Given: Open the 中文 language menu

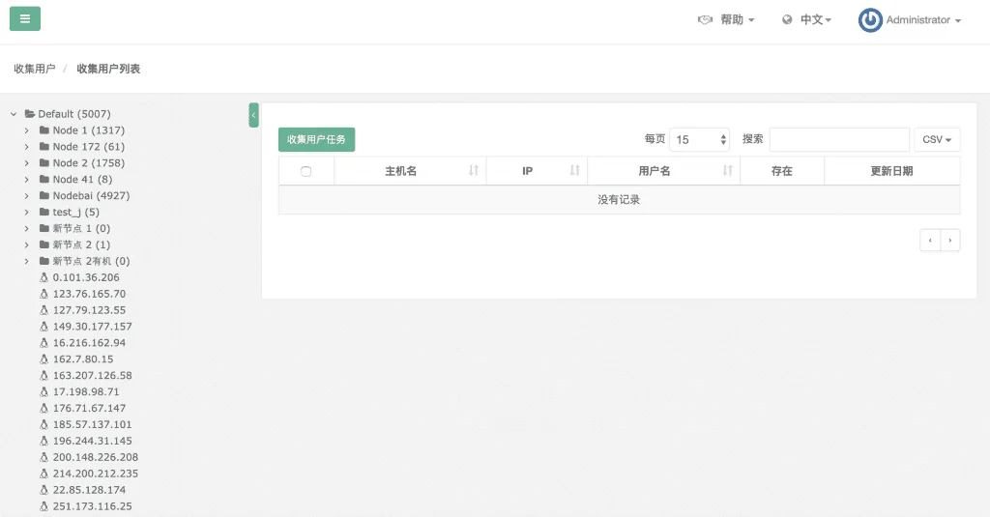Looking at the screenshot, I should coord(816,19).
